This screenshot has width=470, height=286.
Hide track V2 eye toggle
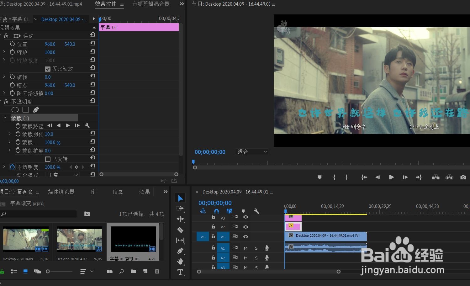246,227
